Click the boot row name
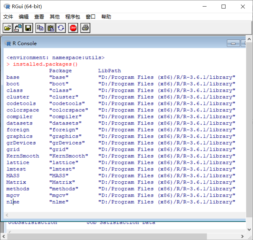This screenshot has height=240, width=253. 13,84
